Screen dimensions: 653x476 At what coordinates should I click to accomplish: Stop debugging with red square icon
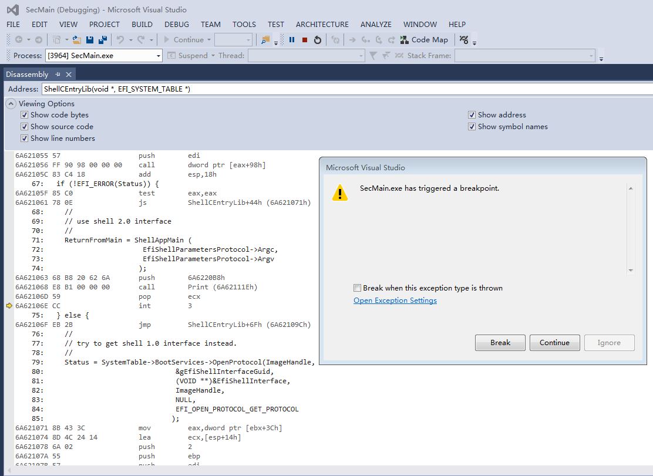click(304, 39)
